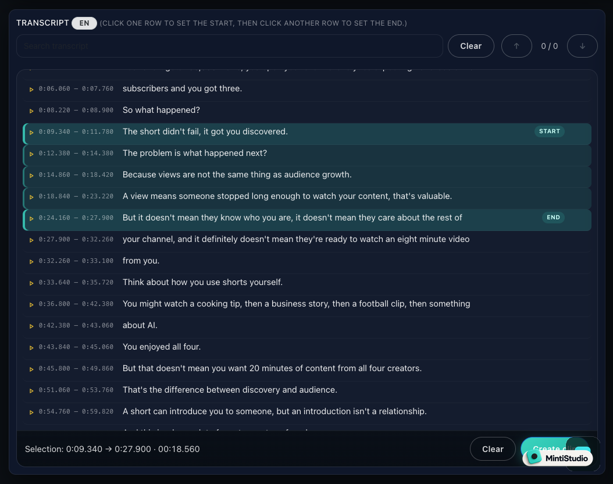Click the 0 / 0 match counter
613x484 pixels.
549,46
